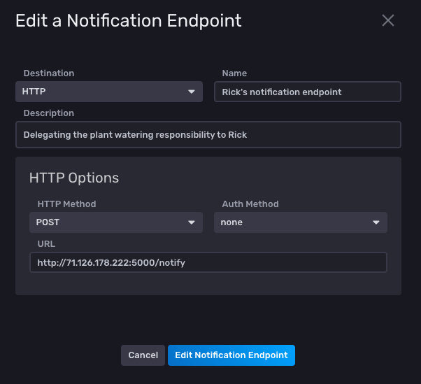Click the Description input field
Image resolution: width=421 pixels, height=384 pixels.
pyautogui.click(x=208, y=134)
